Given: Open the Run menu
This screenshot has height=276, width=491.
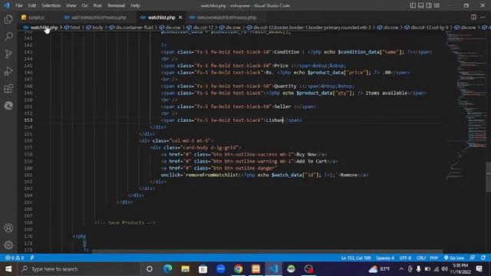Looking at the screenshot, I should pos(97,5).
